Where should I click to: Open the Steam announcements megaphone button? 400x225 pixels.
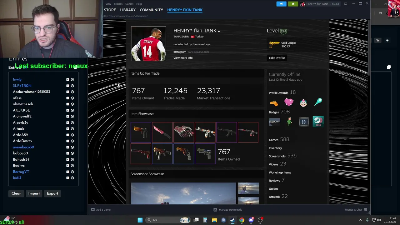[x=281, y=4]
